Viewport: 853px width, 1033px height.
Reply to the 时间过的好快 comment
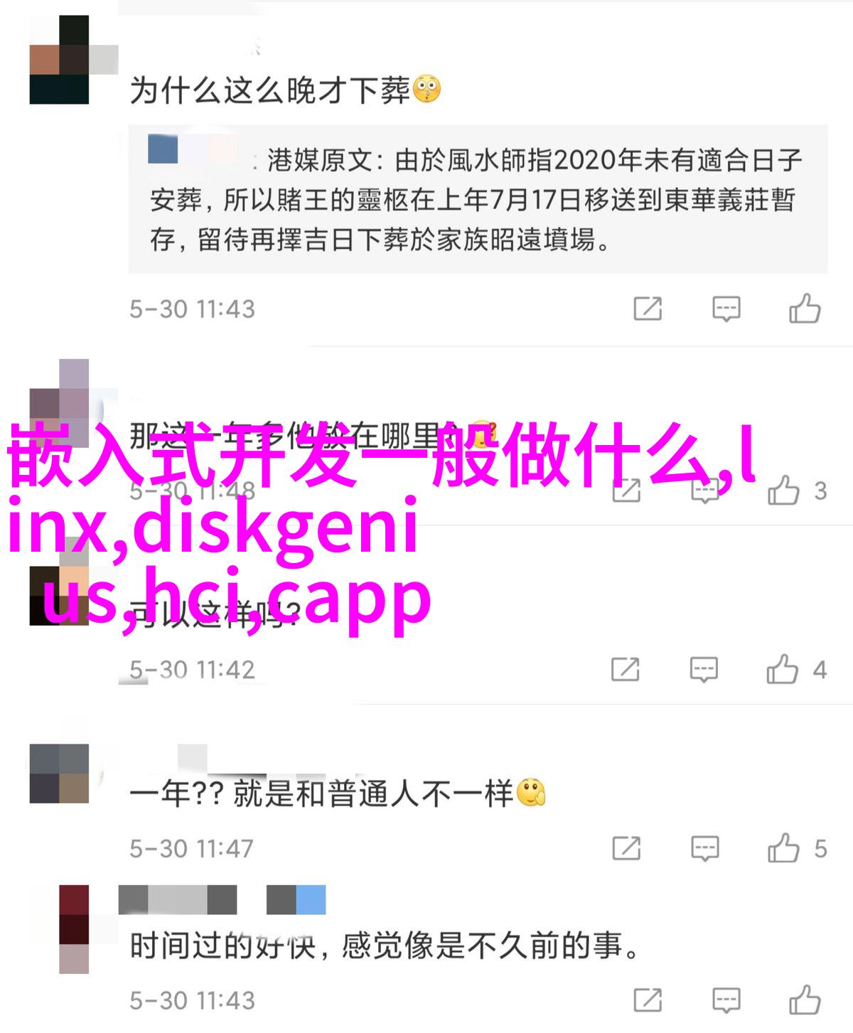click(726, 1001)
